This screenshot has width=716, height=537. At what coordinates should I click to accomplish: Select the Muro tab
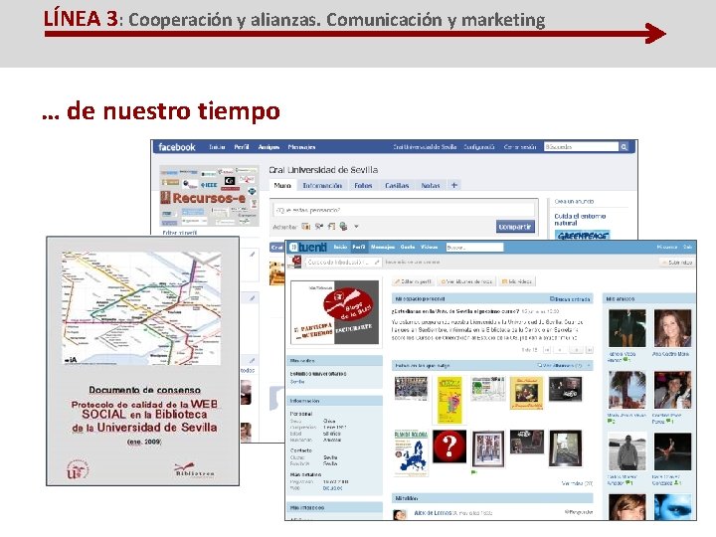pyautogui.click(x=282, y=185)
